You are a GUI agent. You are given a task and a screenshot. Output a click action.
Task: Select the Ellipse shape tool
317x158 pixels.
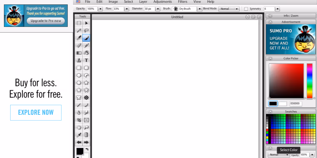[79, 75]
